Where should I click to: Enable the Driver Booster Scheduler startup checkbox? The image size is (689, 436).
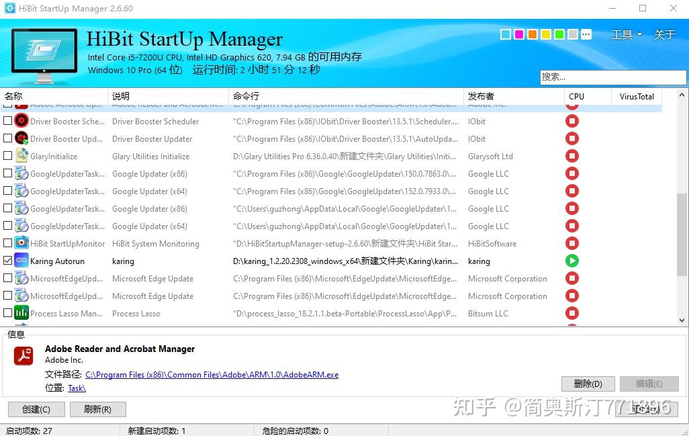click(7, 120)
